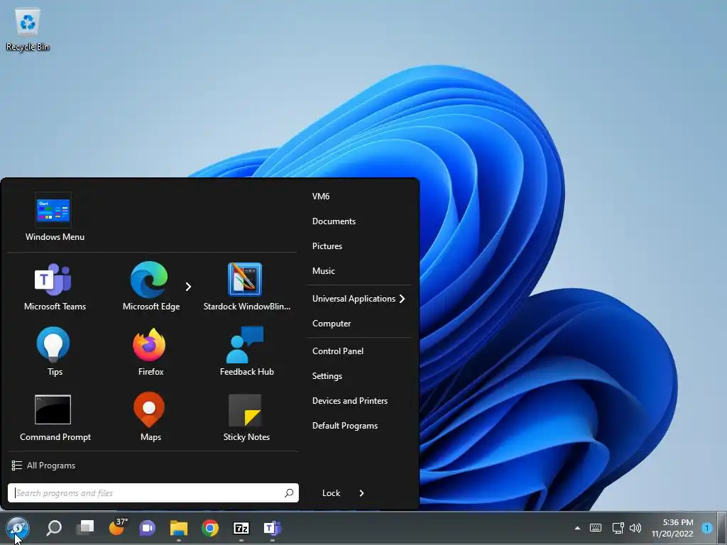Show All Programs list
This screenshot has height=545, width=727.
tap(43, 466)
